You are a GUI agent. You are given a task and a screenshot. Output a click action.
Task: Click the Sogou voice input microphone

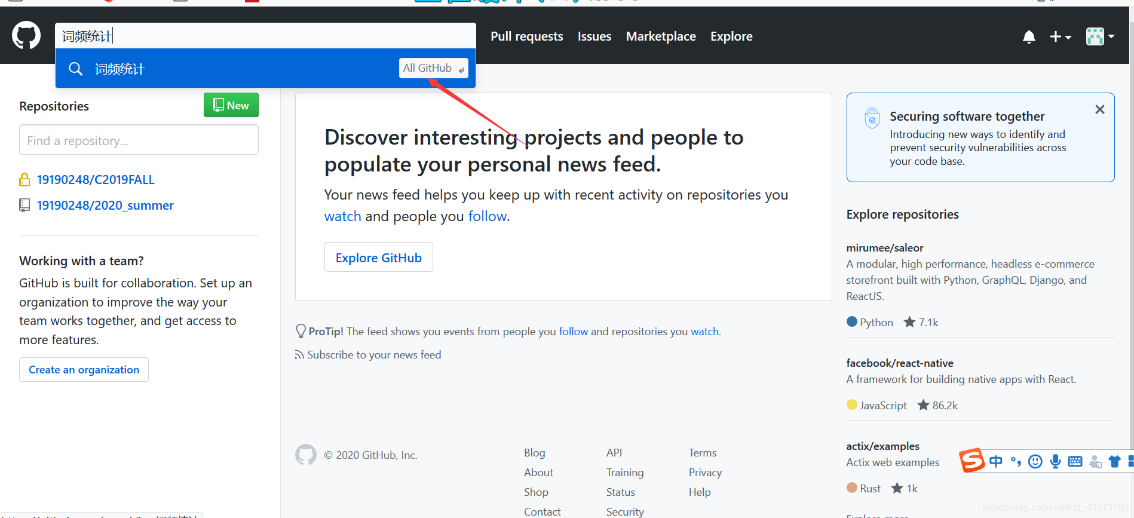click(1056, 461)
